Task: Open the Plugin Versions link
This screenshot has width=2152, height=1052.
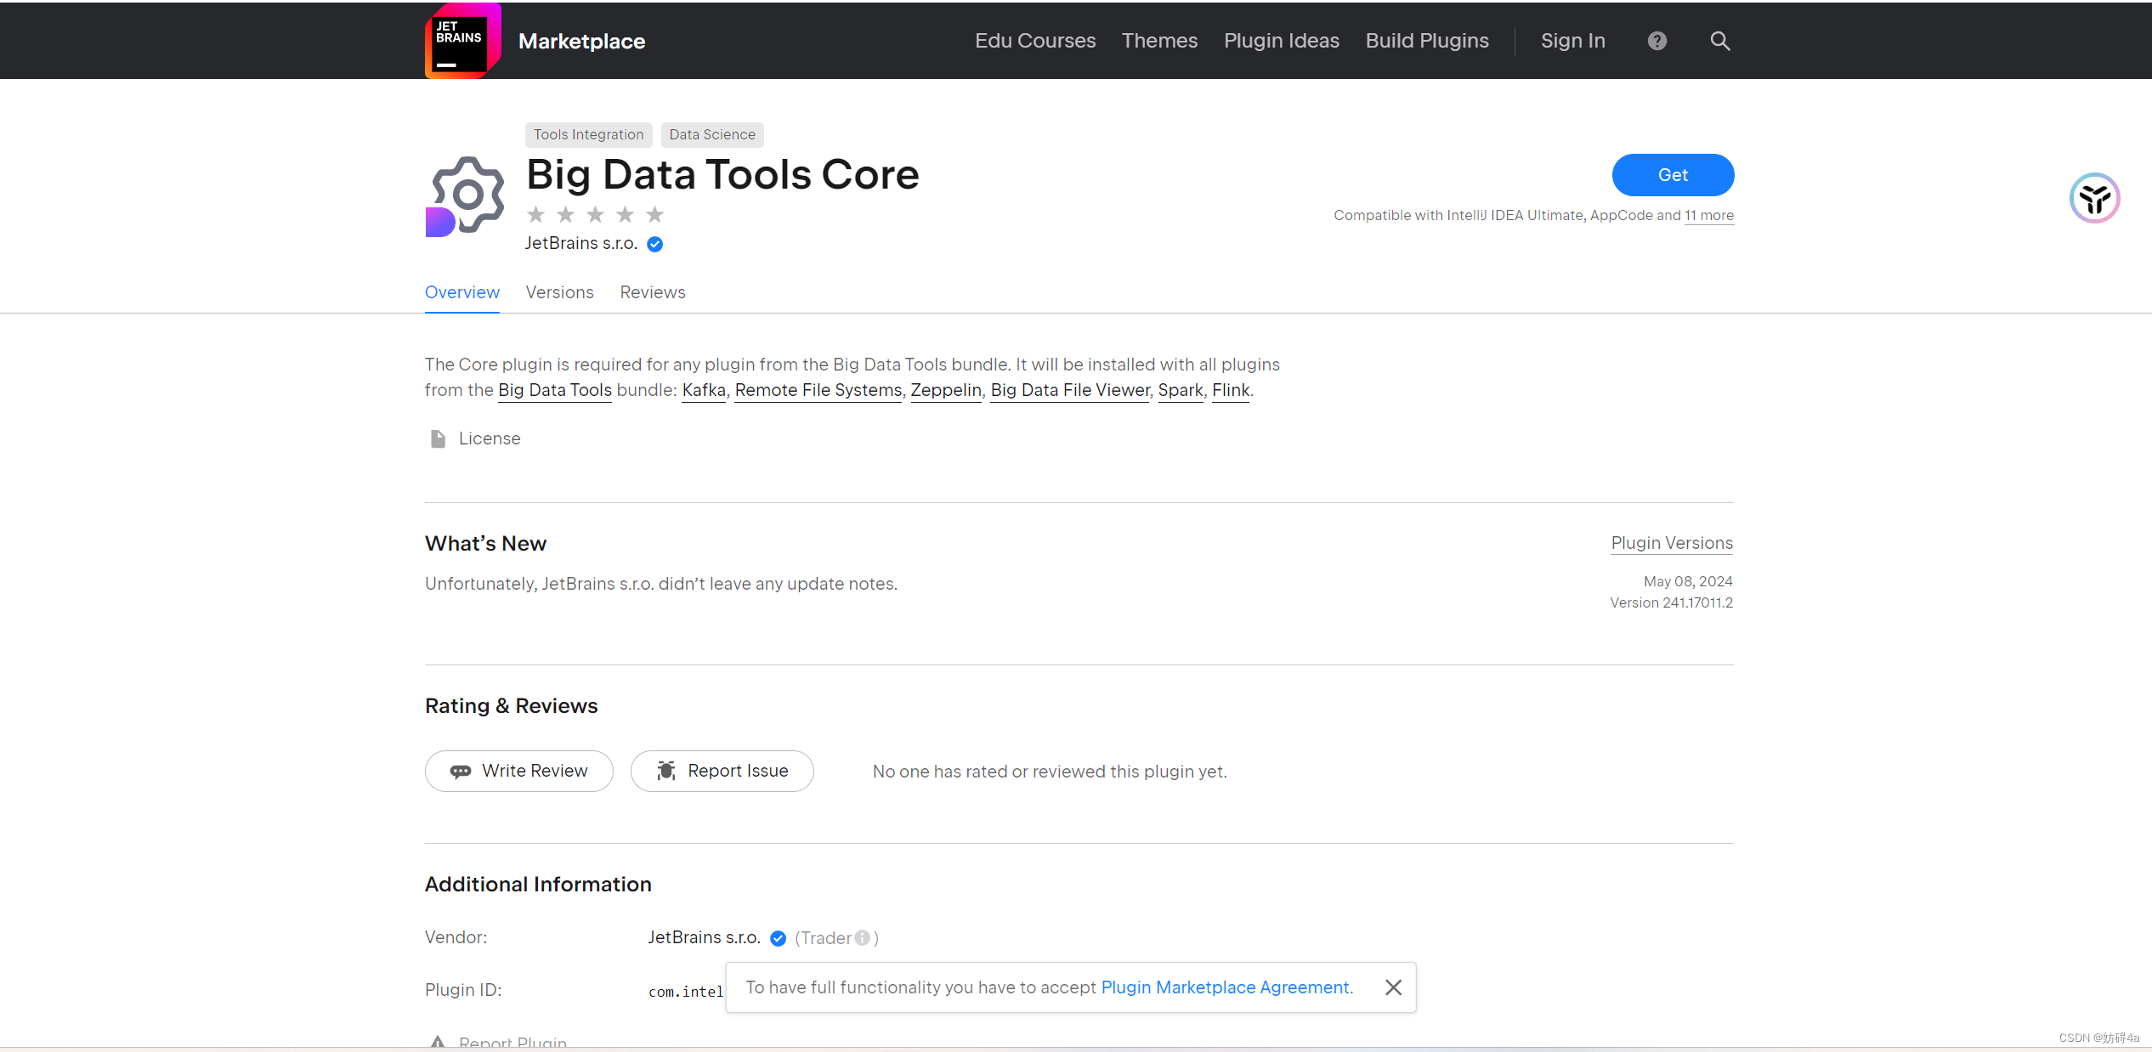Action: (1671, 543)
